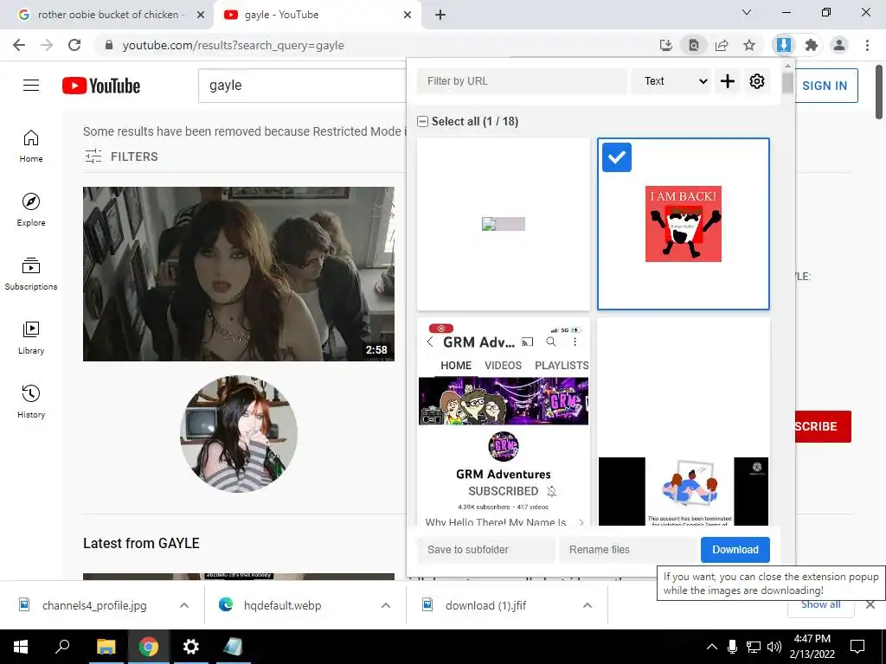
Task: Open hqdefault.webp download
Action: point(283,605)
